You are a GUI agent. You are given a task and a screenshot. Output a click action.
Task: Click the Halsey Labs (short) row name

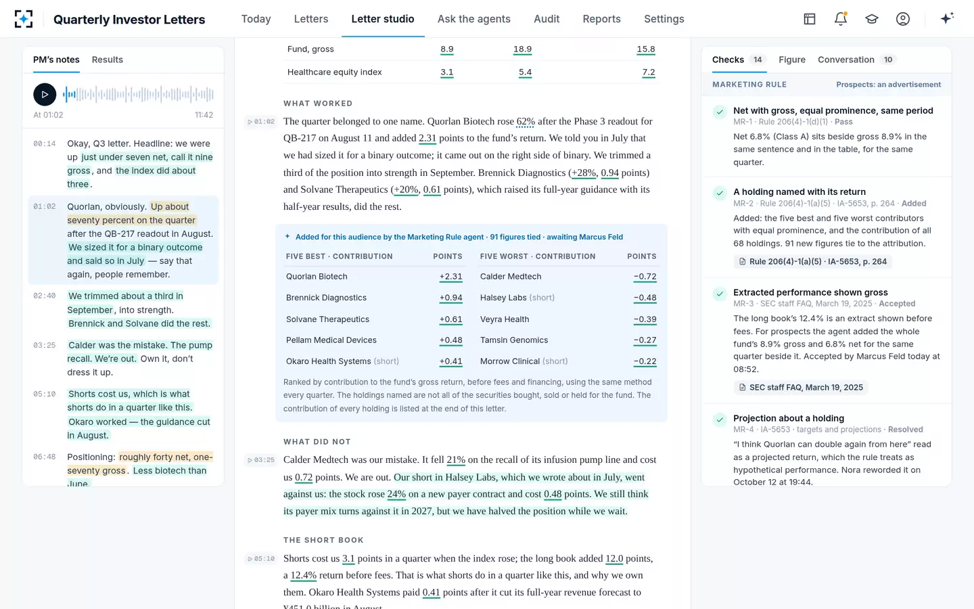517,298
